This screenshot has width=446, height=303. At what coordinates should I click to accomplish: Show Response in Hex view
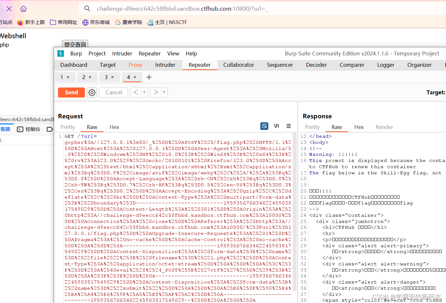(359, 127)
